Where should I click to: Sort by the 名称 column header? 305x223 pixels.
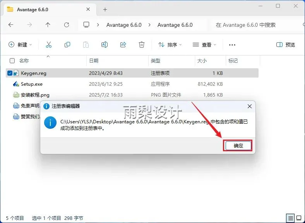click(24, 61)
